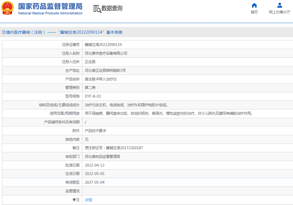Select remark 原注册证号：冀械注准20172260187
The height and width of the screenshot is (205, 293).
[x=114, y=148]
